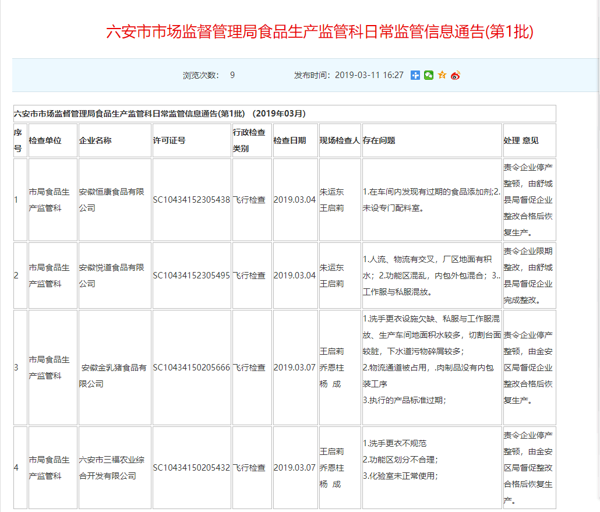The width and height of the screenshot is (600, 512).
Task: Click inspectors 王启莉 乔恩柱 in 安徽金乳猪食品 row
Action: click(332, 368)
